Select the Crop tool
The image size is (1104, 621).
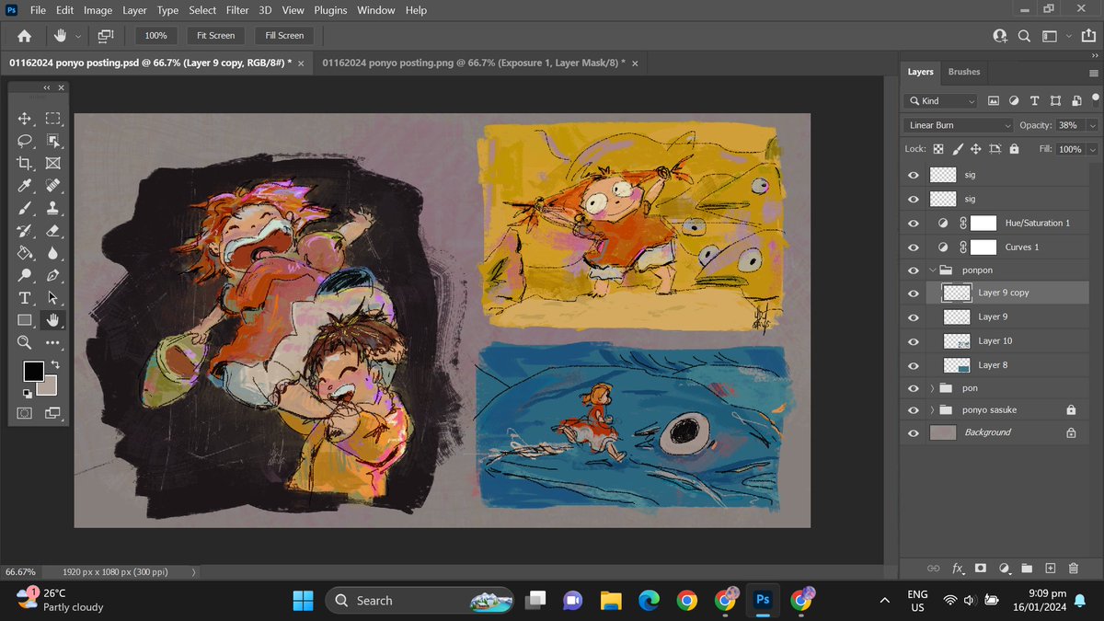(25, 164)
